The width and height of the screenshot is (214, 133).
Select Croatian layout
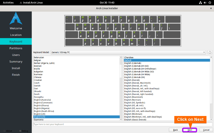pos(77,80)
